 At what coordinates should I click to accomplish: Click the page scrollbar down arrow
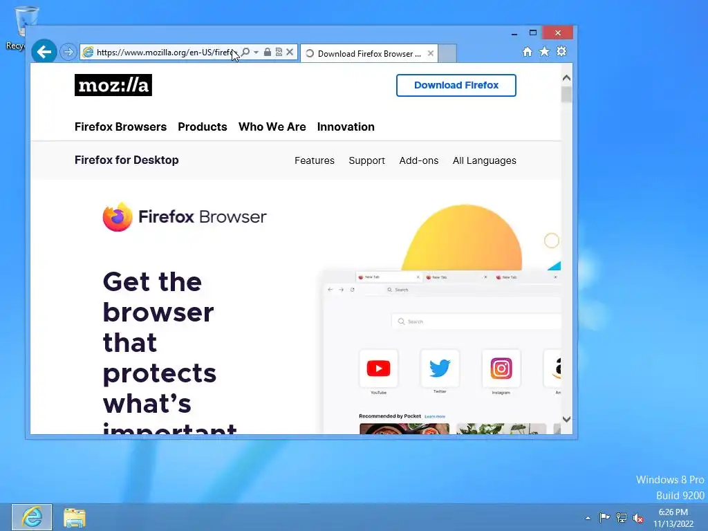pos(567,420)
